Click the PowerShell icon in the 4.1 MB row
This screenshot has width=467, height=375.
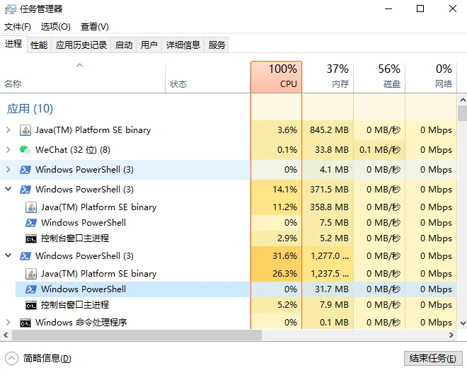[25, 170]
